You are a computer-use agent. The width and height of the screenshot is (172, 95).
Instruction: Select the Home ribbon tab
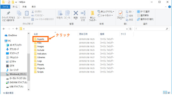[x=15, y=7]
